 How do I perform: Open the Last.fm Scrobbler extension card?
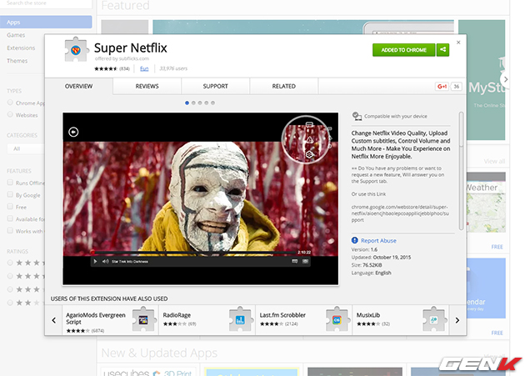(x=303, y=319)
